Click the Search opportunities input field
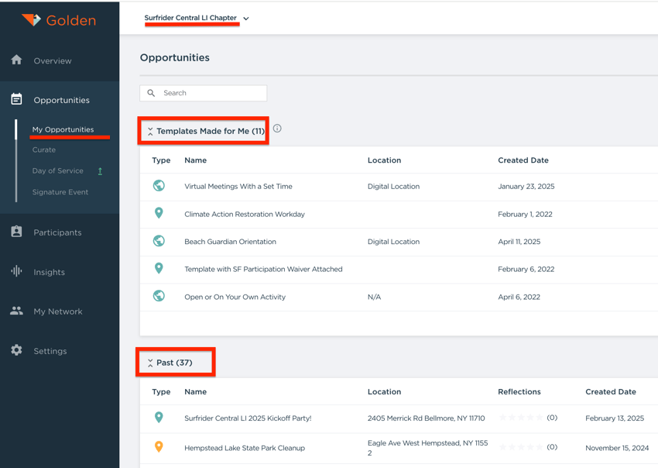 pyautogui.click(x=203, y=93)
